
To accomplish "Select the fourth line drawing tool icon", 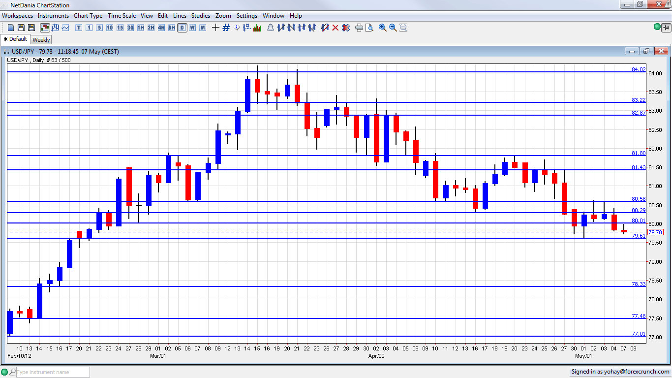I will [x=312, y=28].
